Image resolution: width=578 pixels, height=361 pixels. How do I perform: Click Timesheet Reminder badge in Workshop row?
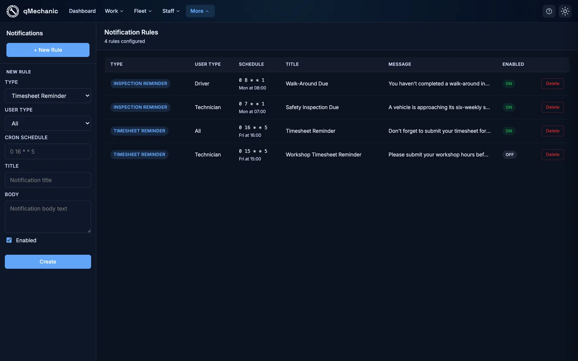point(139,155)
